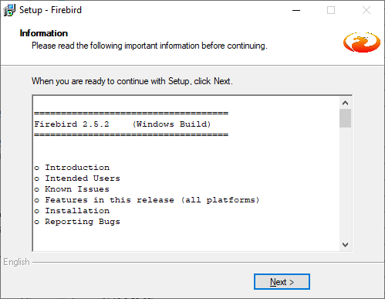Click the scrollbar up arrow in readme box
The height and width of the screenshot is (299, 385).
pyautogui.click(x=345, y=103)
